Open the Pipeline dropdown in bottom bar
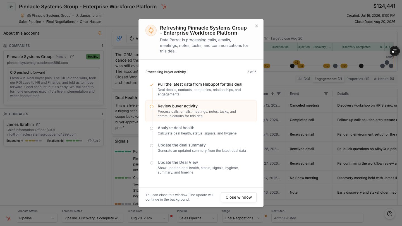The image size is (402, 226). coord(197,218)
